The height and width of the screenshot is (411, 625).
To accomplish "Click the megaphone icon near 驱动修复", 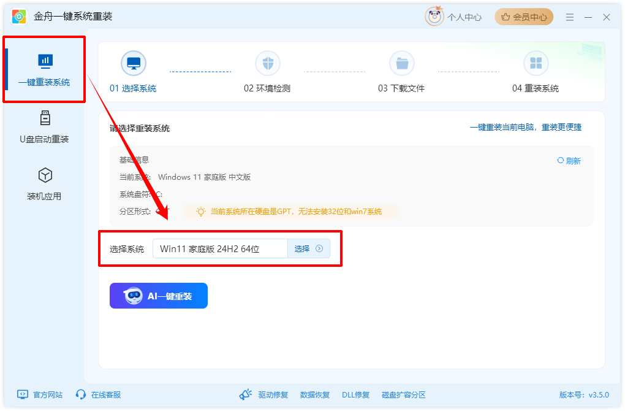I will pos(246,394).
